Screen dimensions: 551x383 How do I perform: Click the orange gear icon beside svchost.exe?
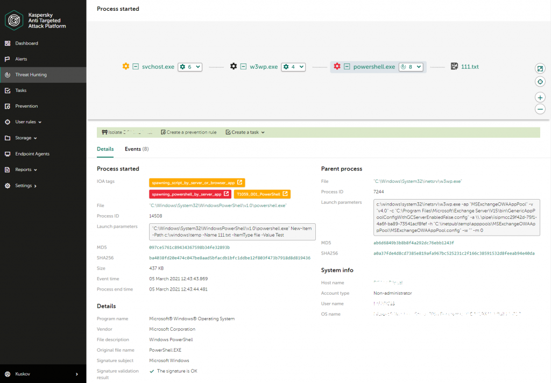tap(126, 66)
